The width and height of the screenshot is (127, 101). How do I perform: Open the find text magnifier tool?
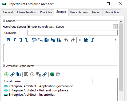34,40
